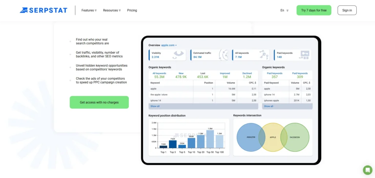Expand the Features menu
The height and width of the screenshot is (178, 375).
89,10
